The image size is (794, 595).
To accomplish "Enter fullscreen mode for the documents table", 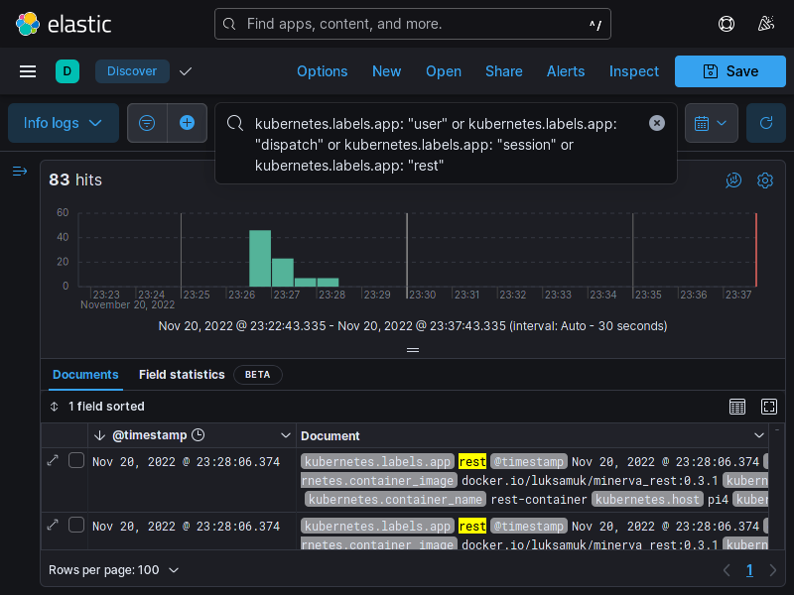I will coord(769,407).
